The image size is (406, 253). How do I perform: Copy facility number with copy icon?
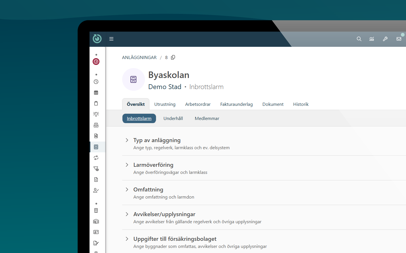173,57
